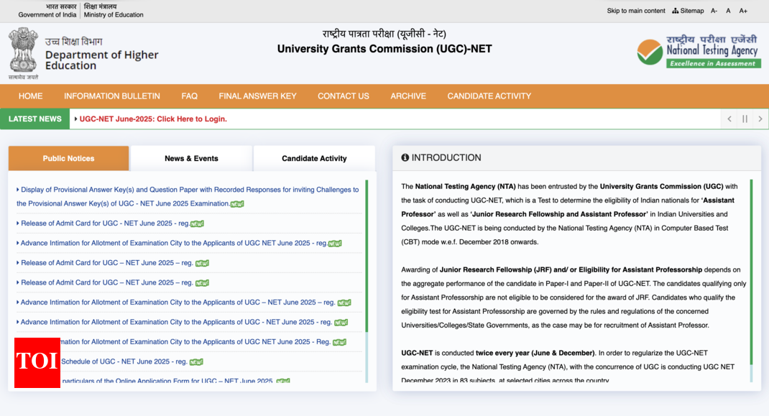Decrease font size with A- button
The height and width of the screenshot is (416, 769).
coord(714,11)
